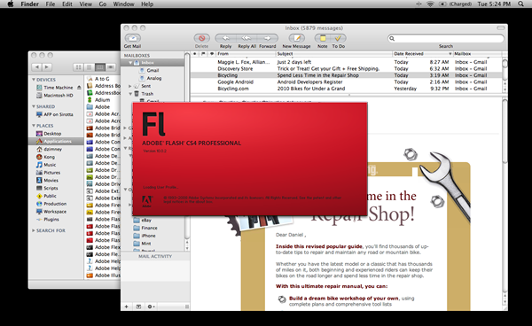Click the Mail action gear menu
Screen dimensions: 532x326
tap(151, 307)
